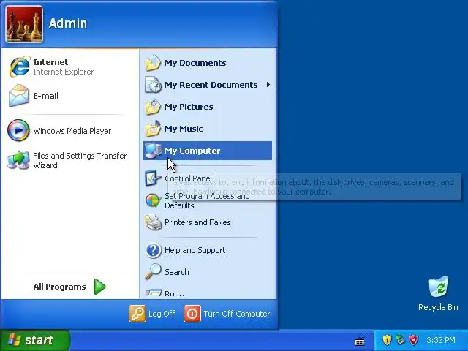Click the E-mail pinned item label

click(x=46, y=96)
